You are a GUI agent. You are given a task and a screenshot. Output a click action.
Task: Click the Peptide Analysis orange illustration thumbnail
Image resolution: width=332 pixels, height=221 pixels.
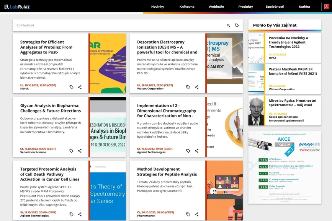[x=225, y=190]
